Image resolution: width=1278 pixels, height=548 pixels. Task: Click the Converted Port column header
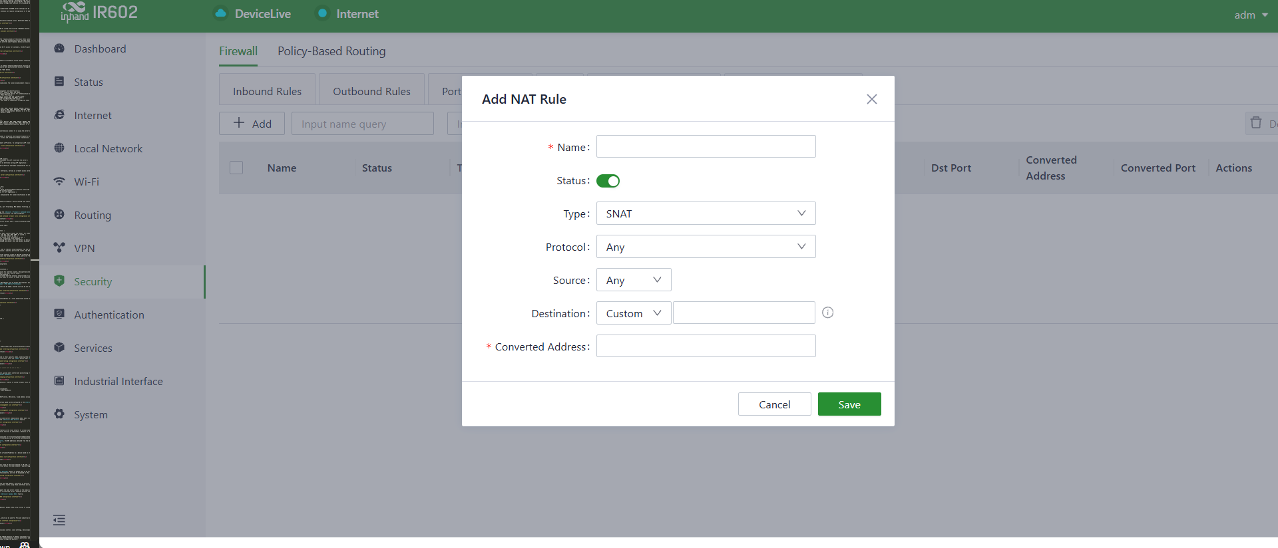[1158, 168]
